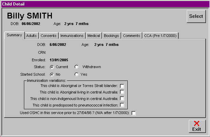Switch to the Bookings tab
Image resolution: width=210 pixels, height=137 pixels.
(x=111, y=36)
